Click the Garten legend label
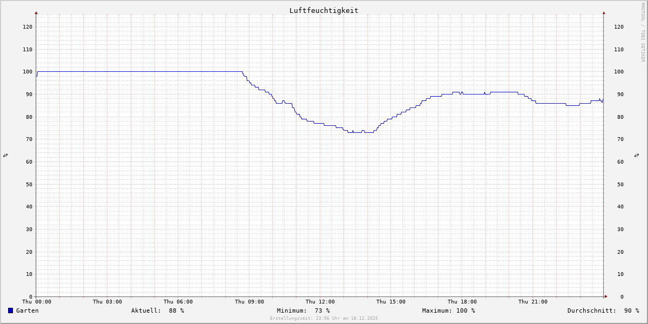648x324 pixels. pyautogui.click(x=27, y=310)
